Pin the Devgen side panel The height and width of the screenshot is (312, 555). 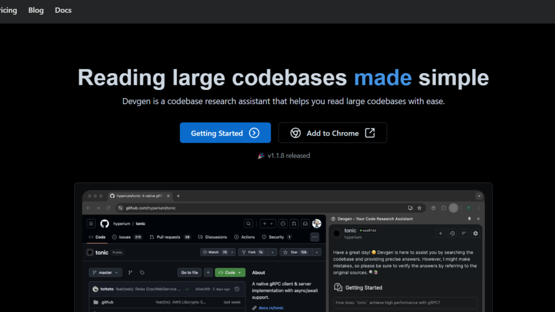[469, 219]
